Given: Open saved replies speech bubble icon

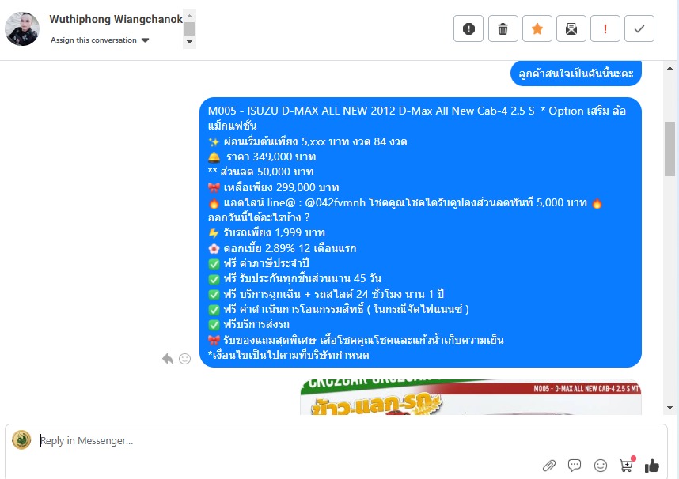Looking at the screenshot, I should tap(575, 466).
